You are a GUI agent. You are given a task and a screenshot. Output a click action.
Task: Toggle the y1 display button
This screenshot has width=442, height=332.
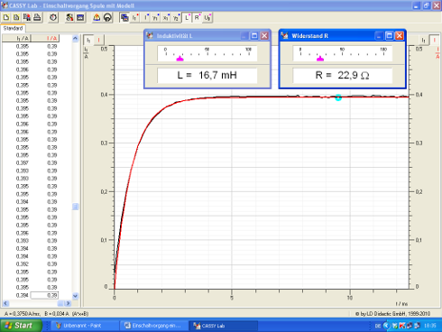(155, 18)
